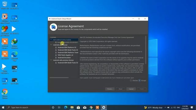The height and width of the screenshot is (110, 196).
Task: Select Android SDK Platform-Tools tree row
Action: click(68, 53)
